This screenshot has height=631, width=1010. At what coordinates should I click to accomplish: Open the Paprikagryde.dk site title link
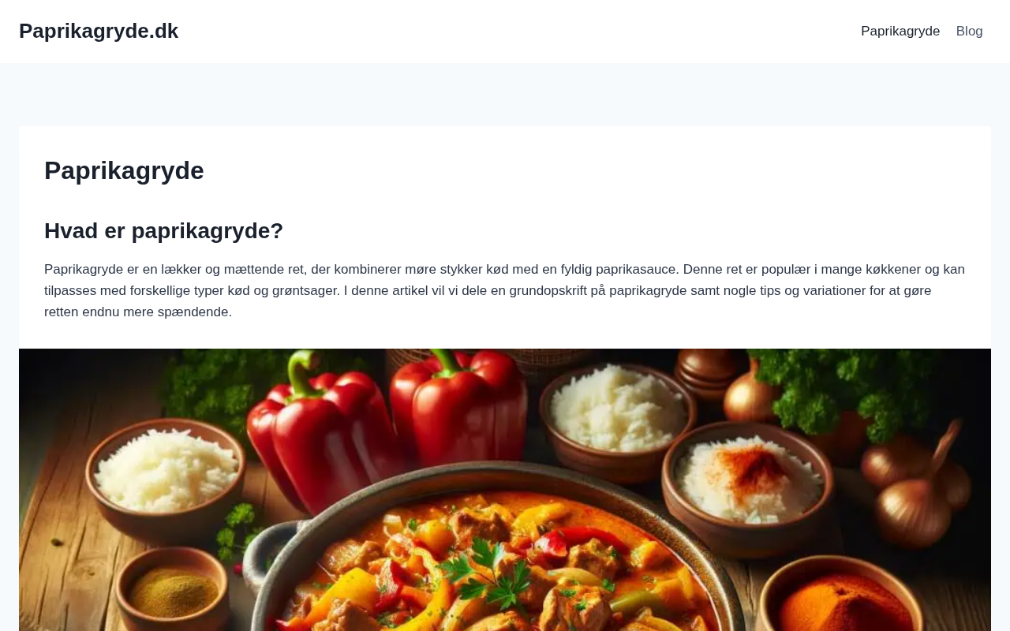click(99, 31)
